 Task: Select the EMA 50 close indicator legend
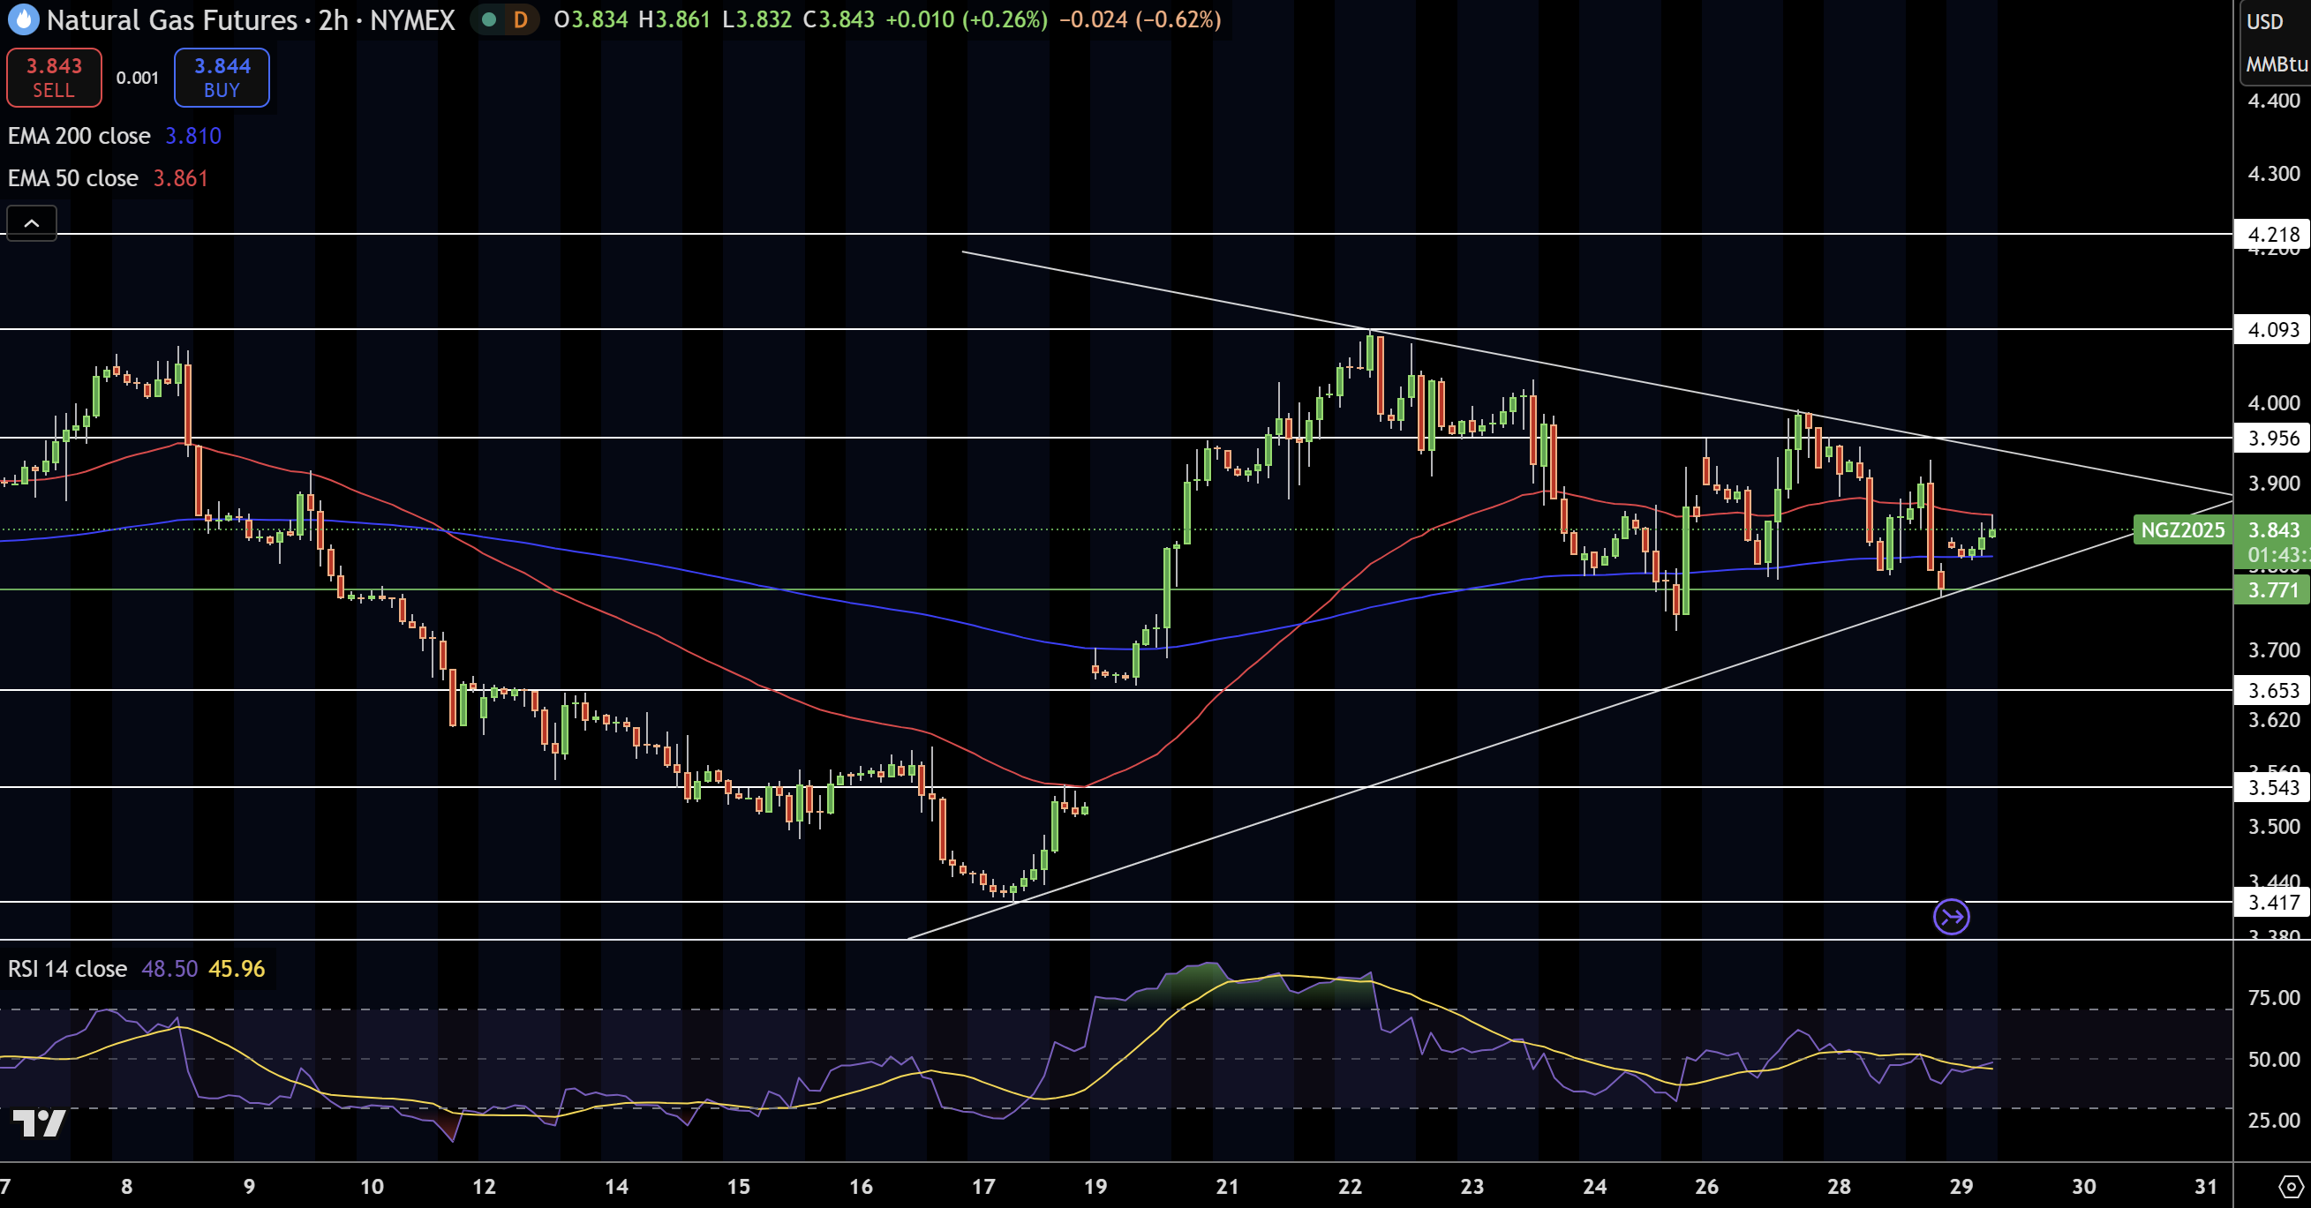(73, 178)
